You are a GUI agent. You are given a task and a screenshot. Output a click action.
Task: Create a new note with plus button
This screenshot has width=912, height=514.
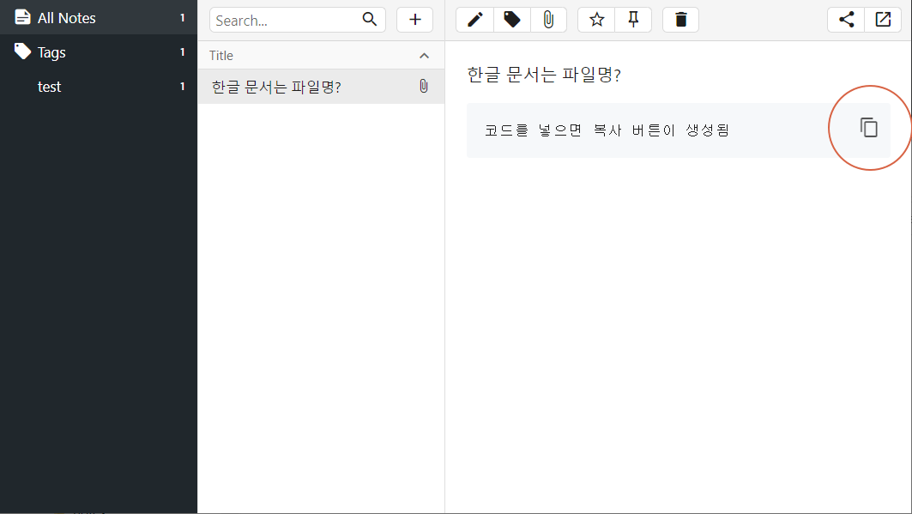tap(414, 20)
